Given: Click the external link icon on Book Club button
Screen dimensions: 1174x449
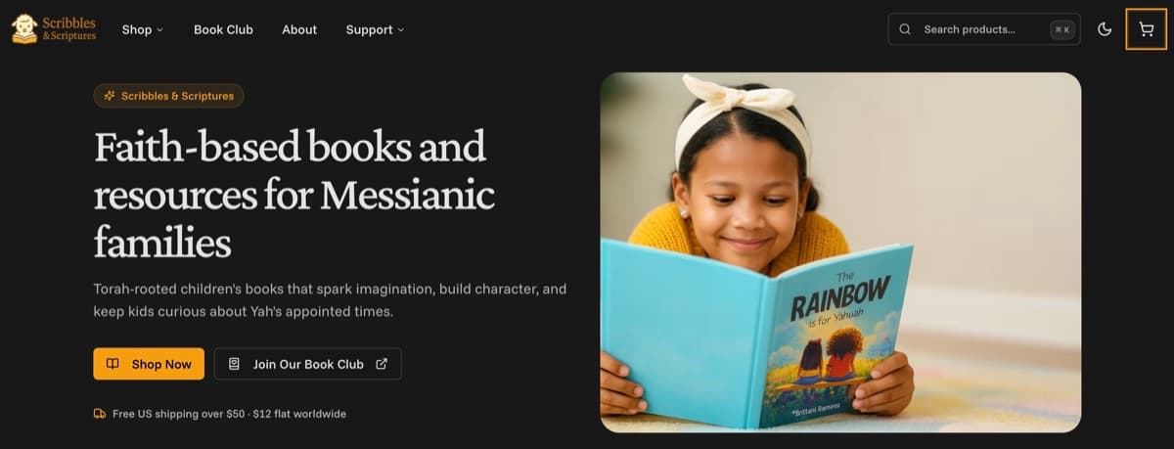Looking at the screenshot, I should click(x=382, y=364).
